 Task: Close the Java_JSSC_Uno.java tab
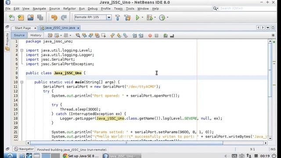point(78,28)
